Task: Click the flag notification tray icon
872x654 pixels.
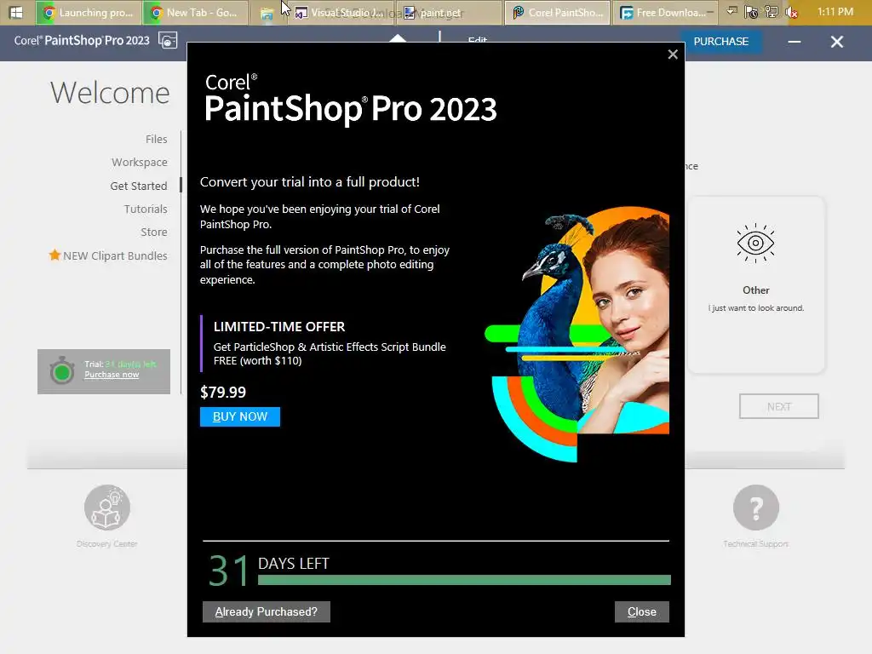Action: click(x=751, y=12)
